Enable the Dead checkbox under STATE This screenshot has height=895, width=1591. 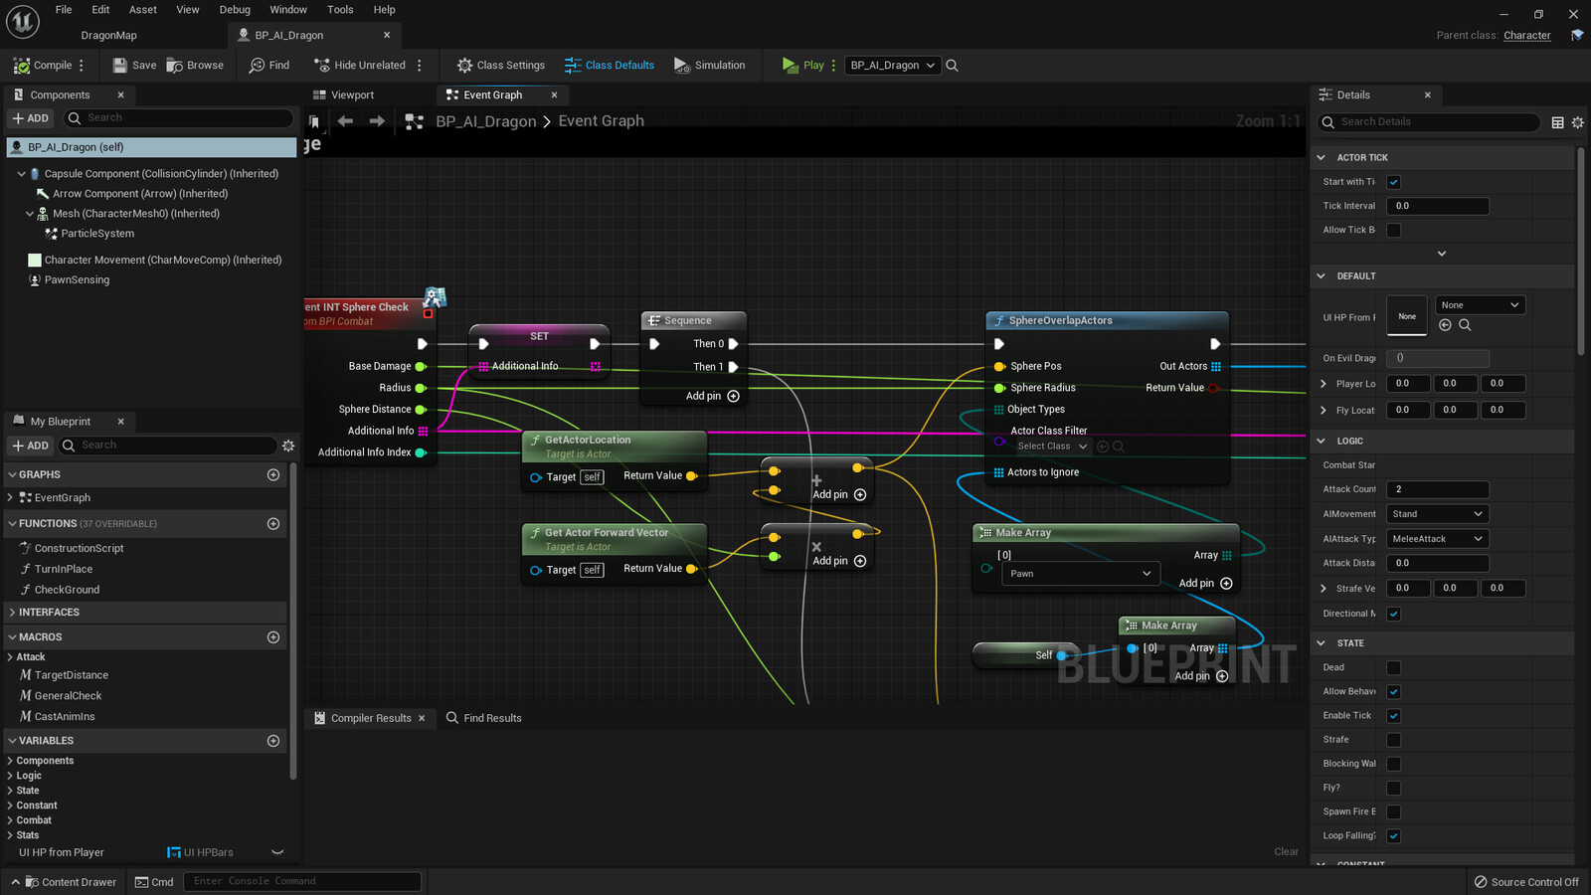[1393, 667]
